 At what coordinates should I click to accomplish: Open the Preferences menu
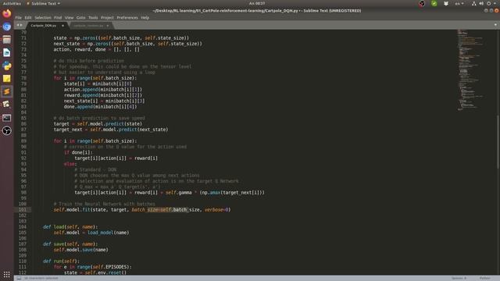click(127, 17)
